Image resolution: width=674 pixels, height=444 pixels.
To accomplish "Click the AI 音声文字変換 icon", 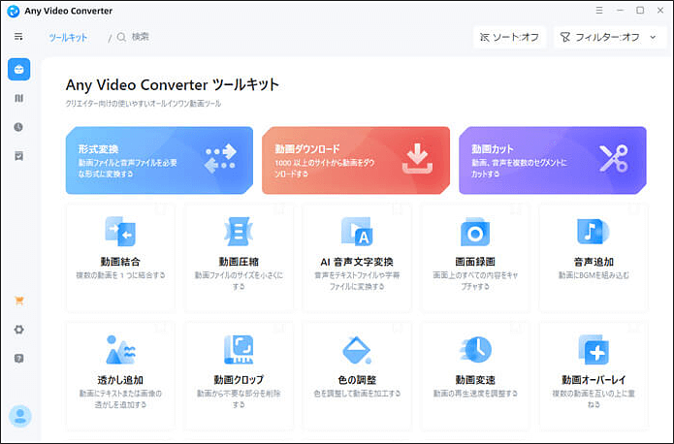I will pos(357,232).
